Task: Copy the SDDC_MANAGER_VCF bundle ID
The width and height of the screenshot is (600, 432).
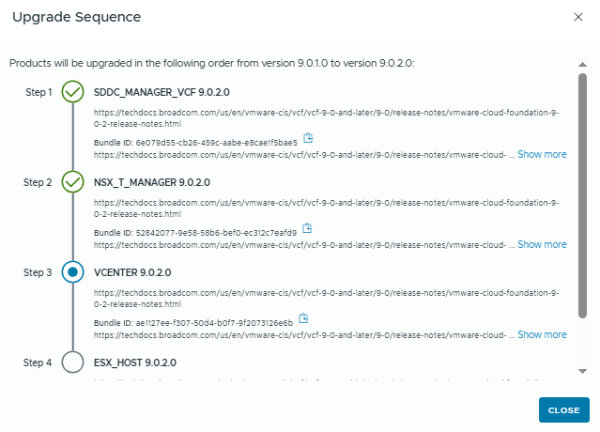Action: (x=307, y=139)
